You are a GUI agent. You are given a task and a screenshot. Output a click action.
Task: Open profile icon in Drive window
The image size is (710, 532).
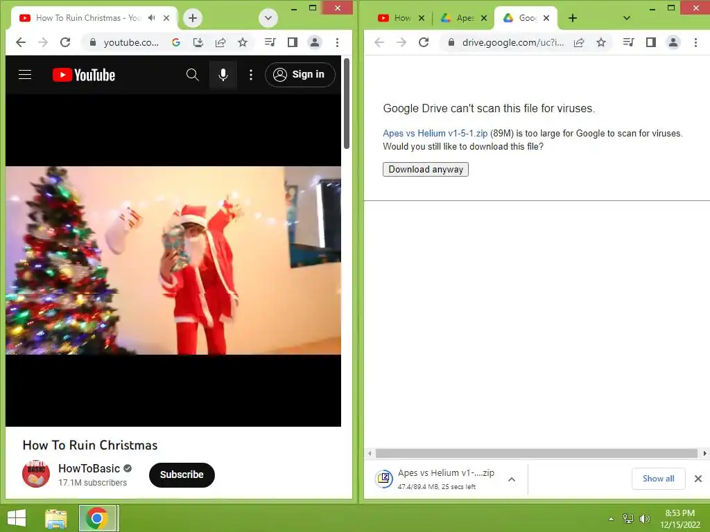coord(673,42)
